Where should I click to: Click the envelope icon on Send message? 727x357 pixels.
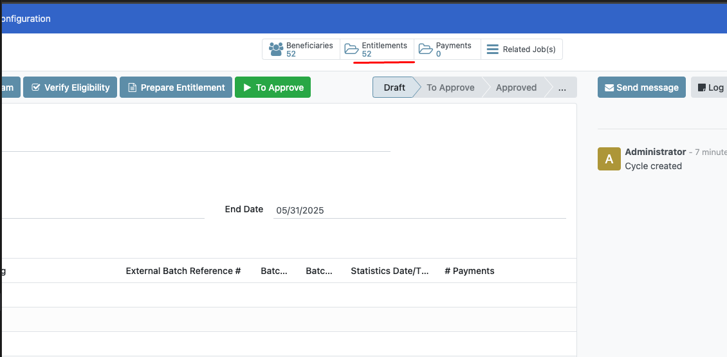point(609,87)
